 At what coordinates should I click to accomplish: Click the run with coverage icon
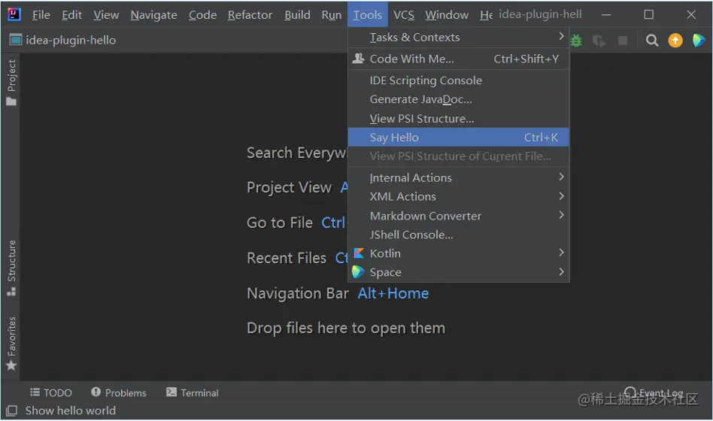click(599, 41)
